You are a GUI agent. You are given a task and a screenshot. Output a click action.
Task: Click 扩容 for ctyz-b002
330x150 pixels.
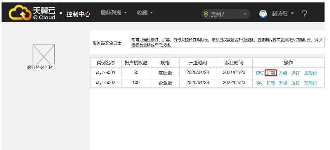(271, 83)
